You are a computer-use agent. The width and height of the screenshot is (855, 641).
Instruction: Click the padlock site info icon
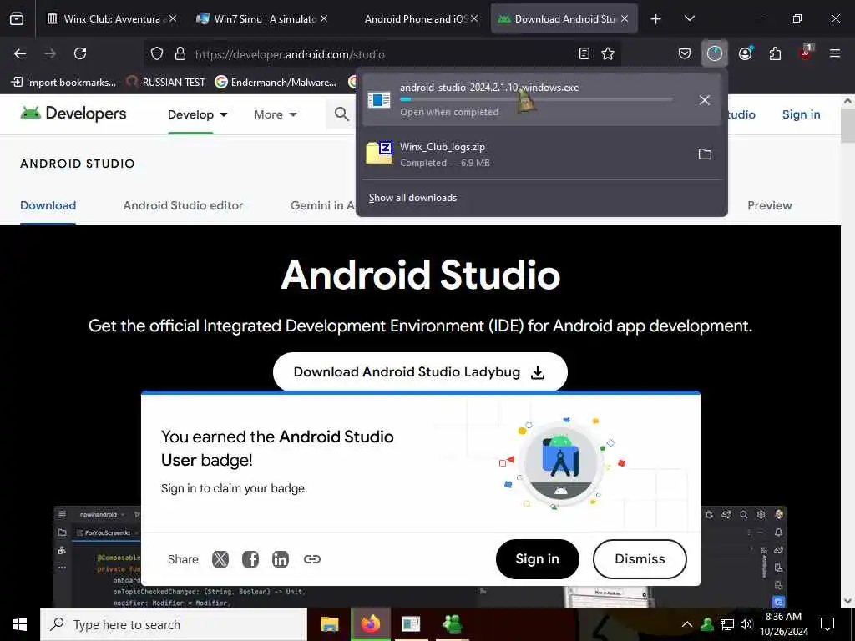180,53
